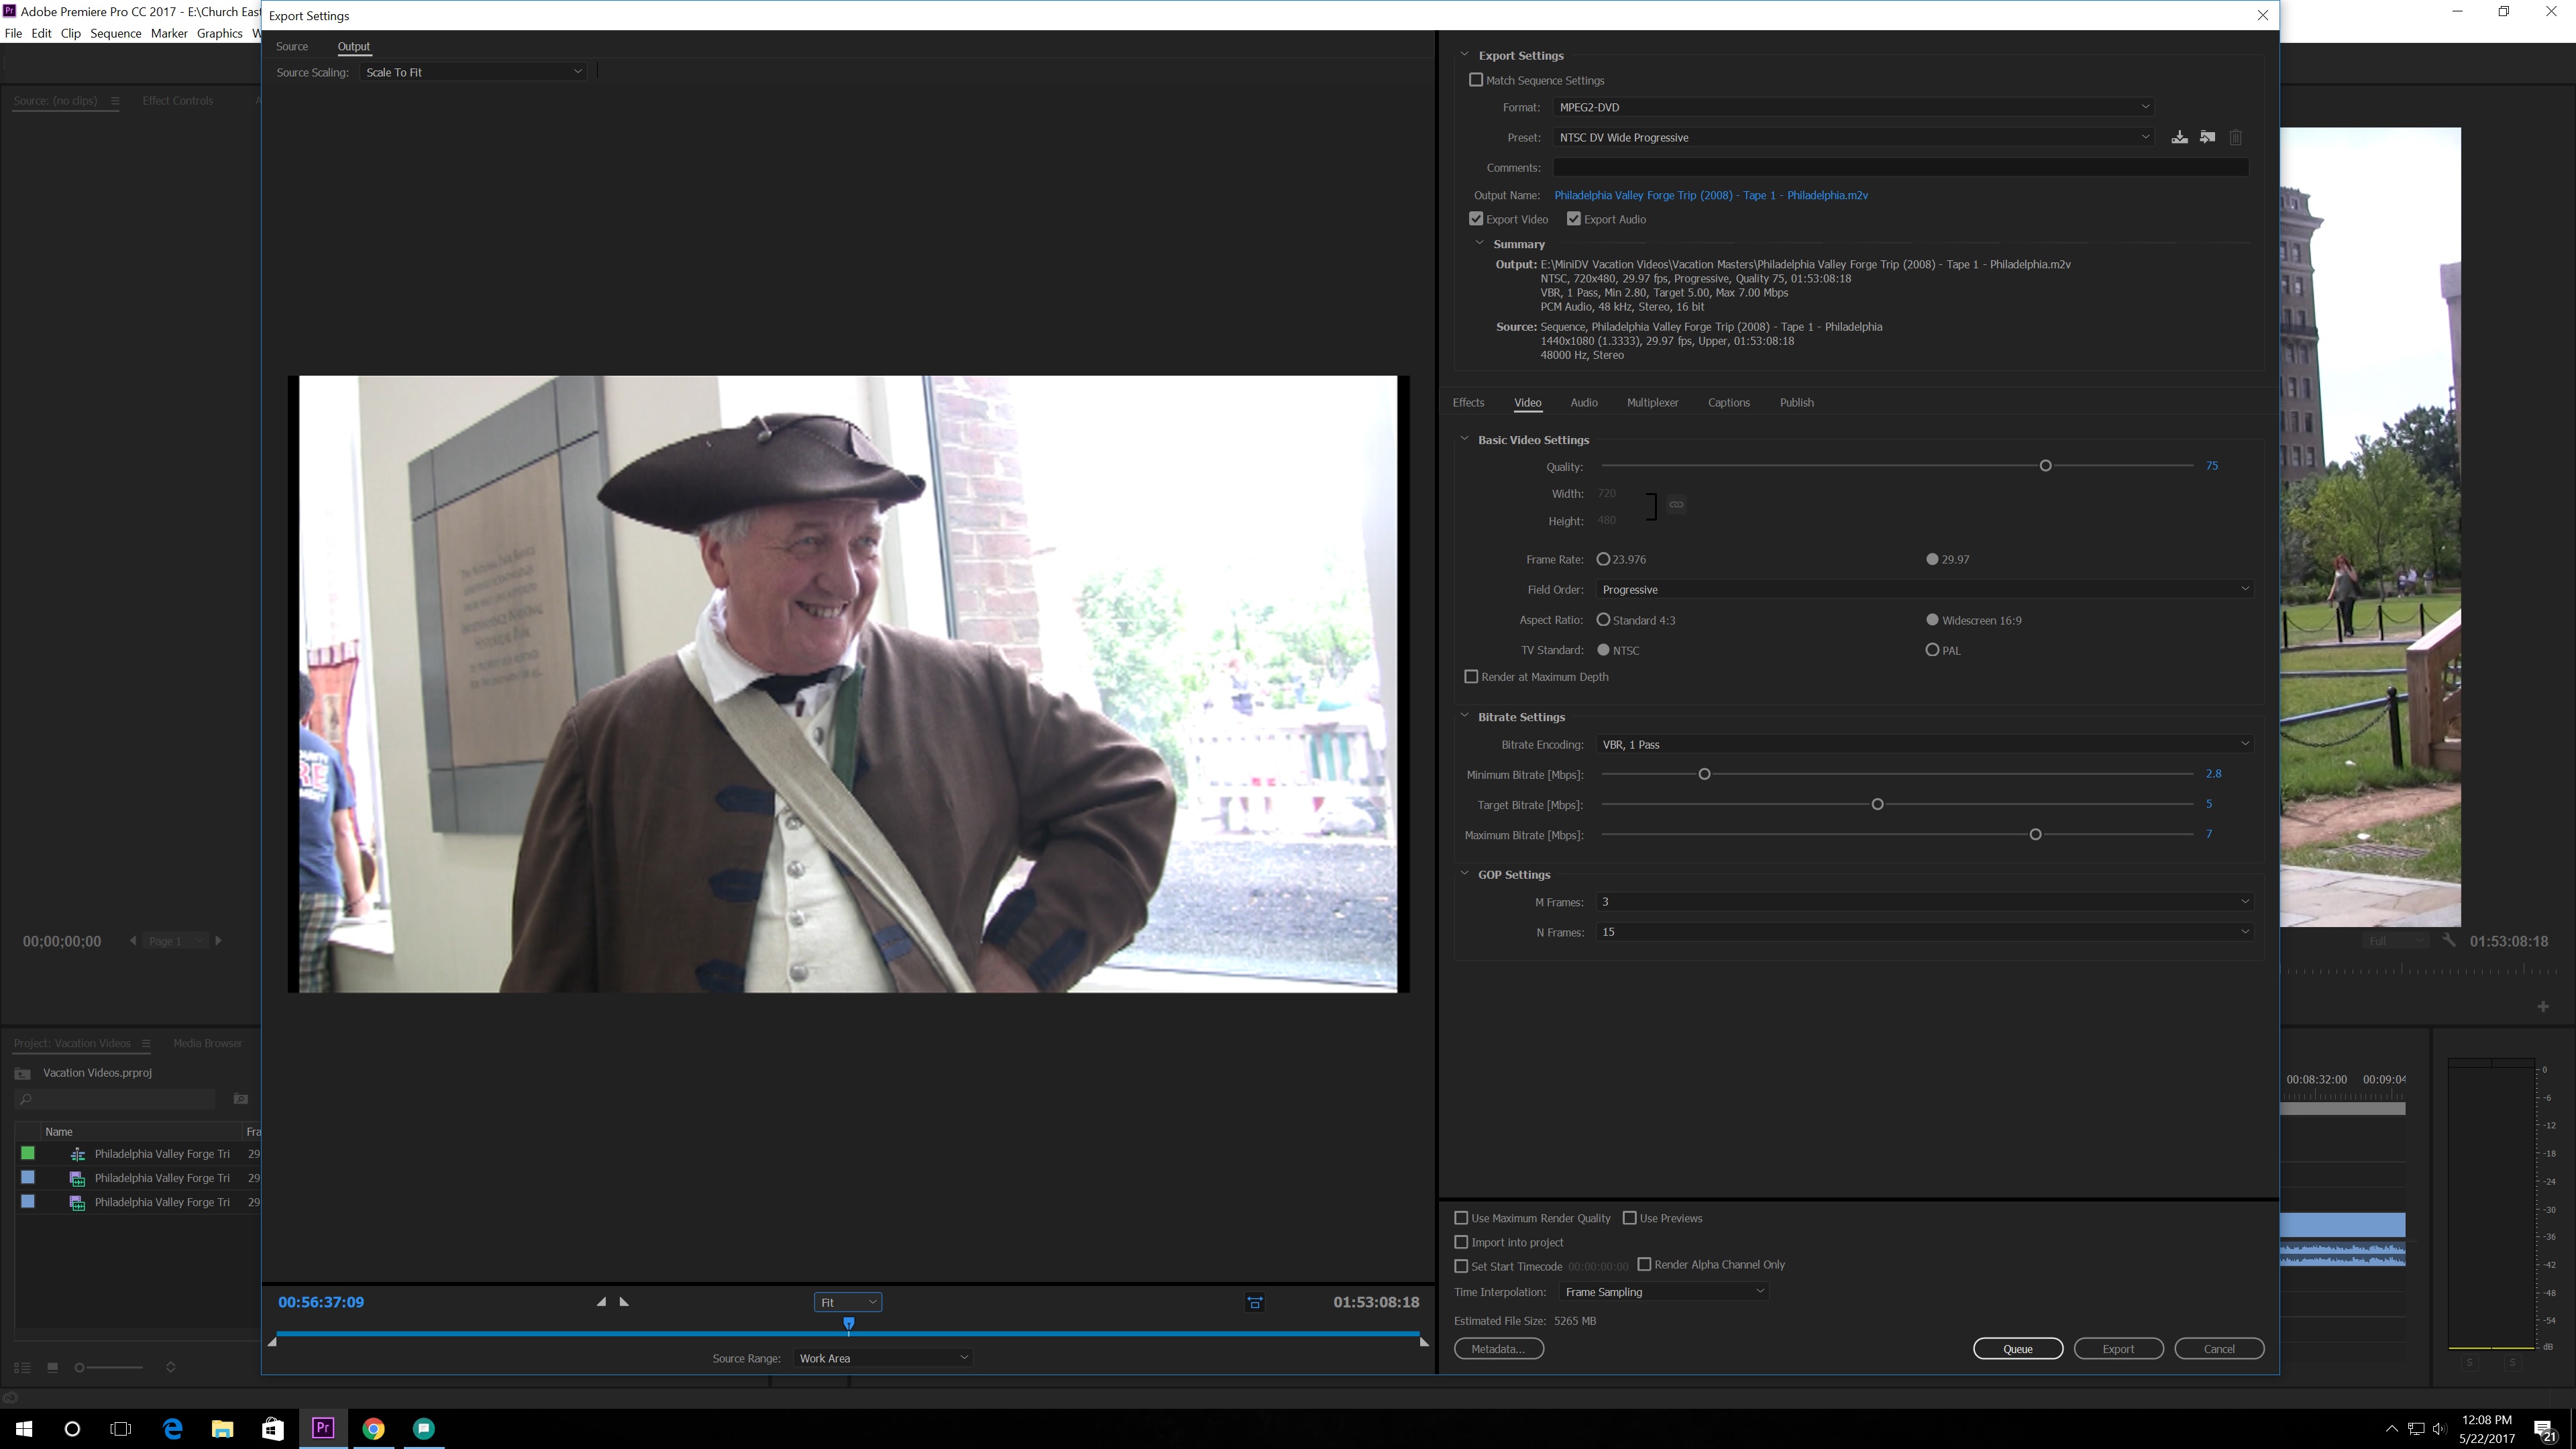2576x1449 pixels.
Task: Click the Target Bitrate slider handle
Action: tap(1877, 804)
